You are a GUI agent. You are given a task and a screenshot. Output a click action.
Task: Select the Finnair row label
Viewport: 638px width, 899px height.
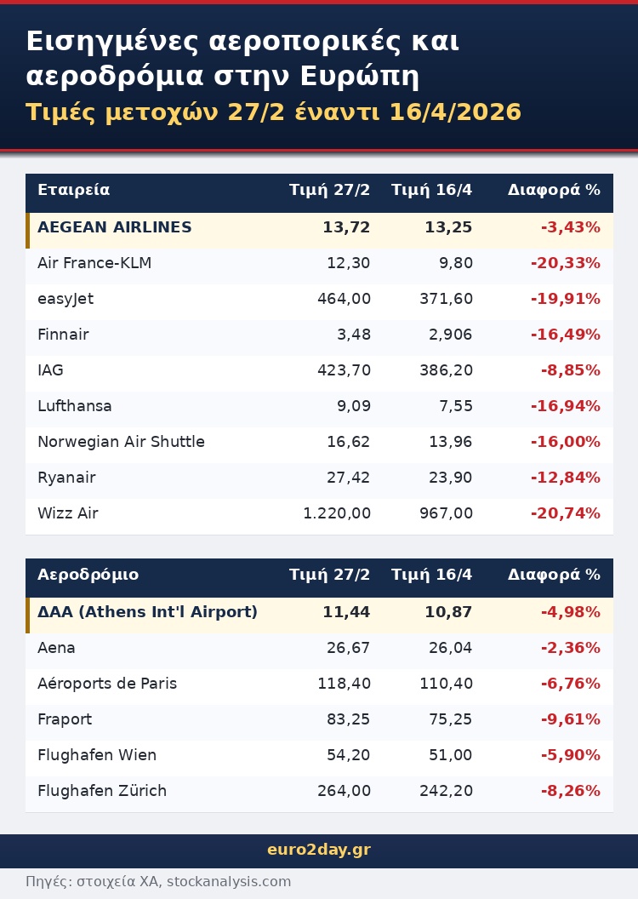coord(63,335)
